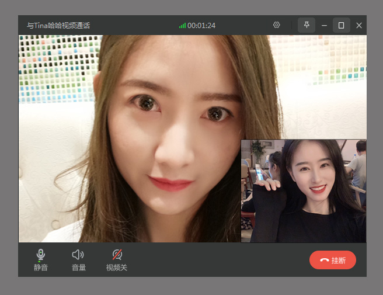Toggle camera via the 视频关 label
The height and width of the screenshot is (295, 383).
click(117, 268)
